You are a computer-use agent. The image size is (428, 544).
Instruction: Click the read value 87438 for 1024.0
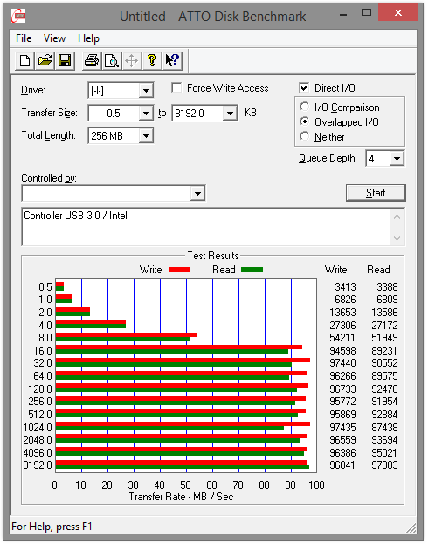(x=384, y=428)
